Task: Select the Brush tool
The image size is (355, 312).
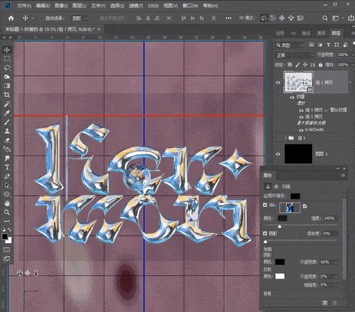Action: (7, 122)
